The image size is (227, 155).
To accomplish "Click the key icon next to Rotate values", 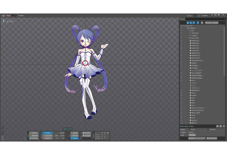I will click(66, 133).
